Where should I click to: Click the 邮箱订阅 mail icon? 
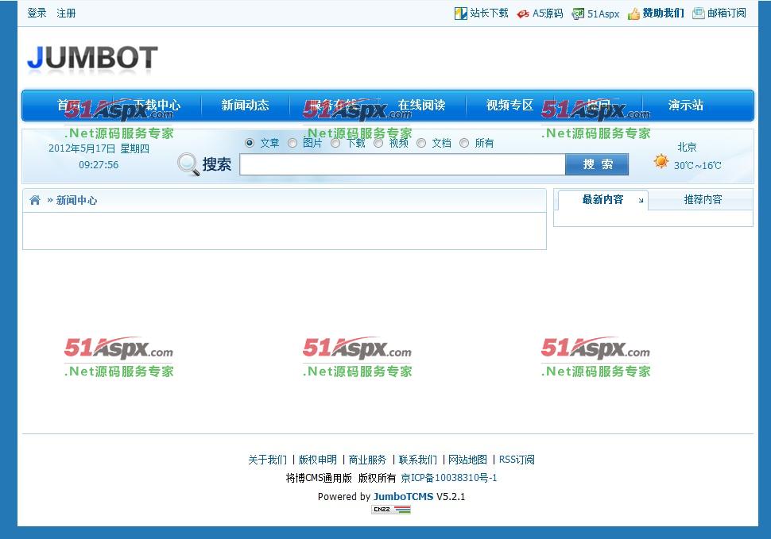click(698, 13)
